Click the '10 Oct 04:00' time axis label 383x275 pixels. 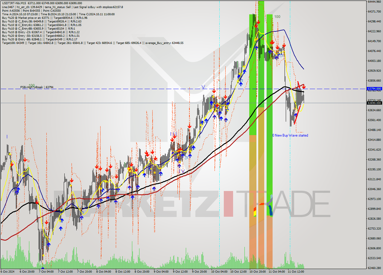click(x=219, y=272)
